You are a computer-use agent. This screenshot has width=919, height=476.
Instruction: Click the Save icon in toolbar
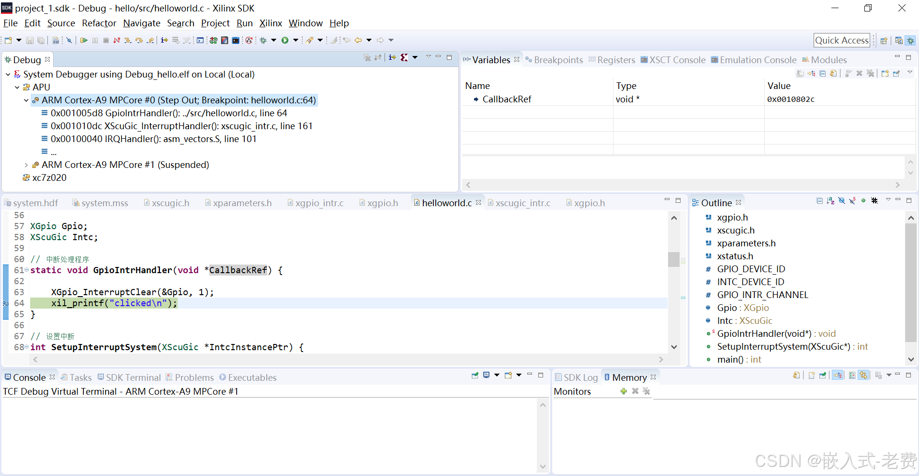point(30,40)
